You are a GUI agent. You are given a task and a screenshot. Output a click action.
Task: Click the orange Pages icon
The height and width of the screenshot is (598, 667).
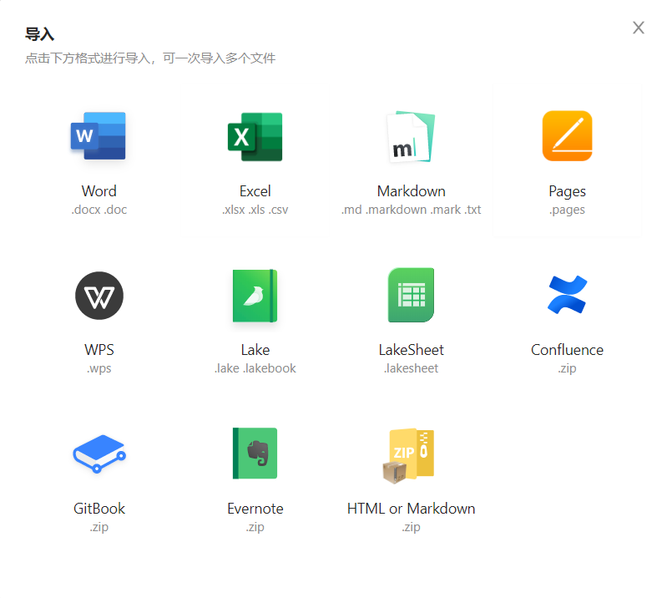point(567,136)
